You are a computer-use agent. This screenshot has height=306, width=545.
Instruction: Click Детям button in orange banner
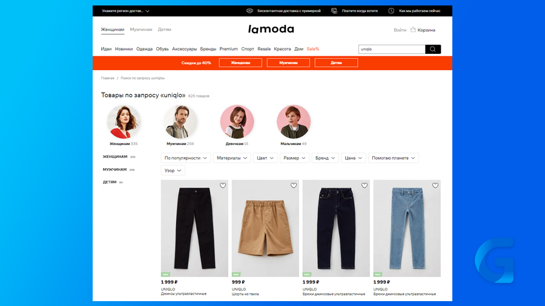336,63
